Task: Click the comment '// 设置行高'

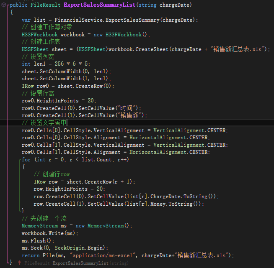Action: pos(38,94)
